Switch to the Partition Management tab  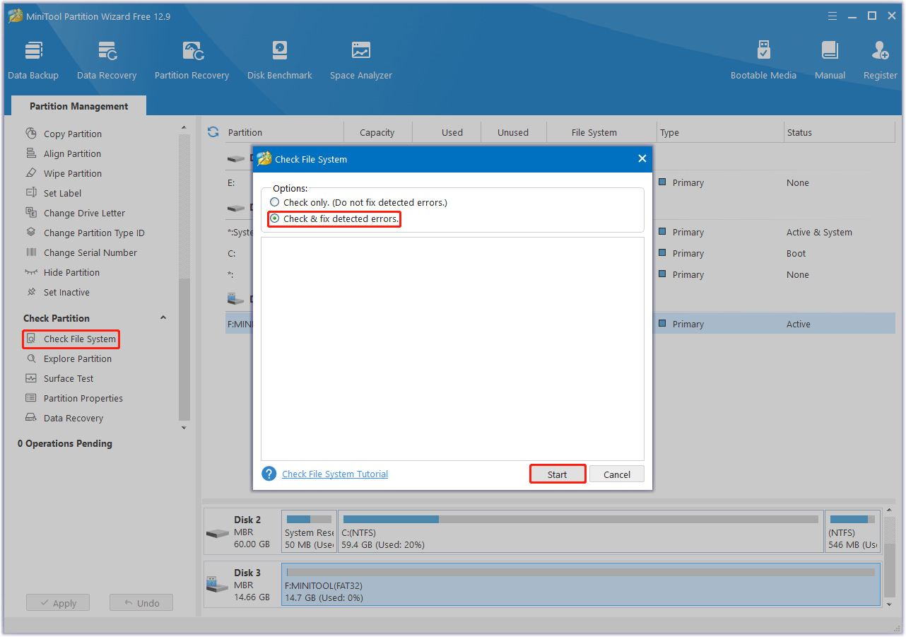(78, 105)
